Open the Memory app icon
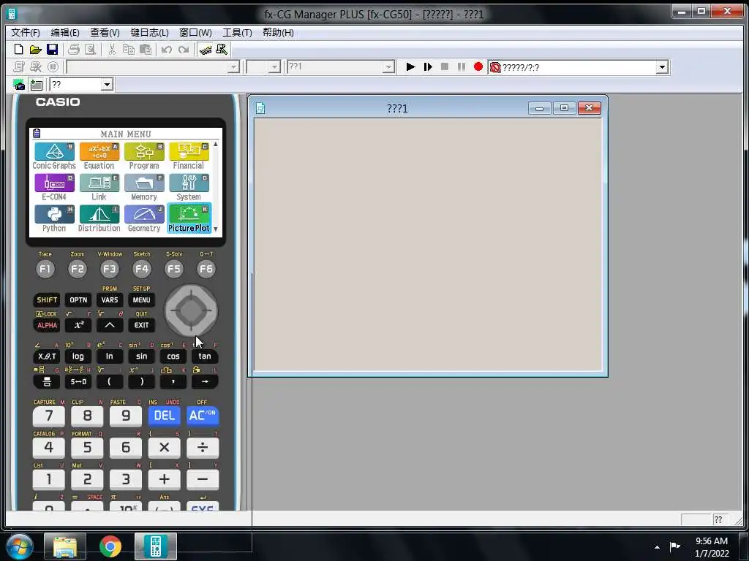This screenshot has width=749, height=561. pos(144,187)
